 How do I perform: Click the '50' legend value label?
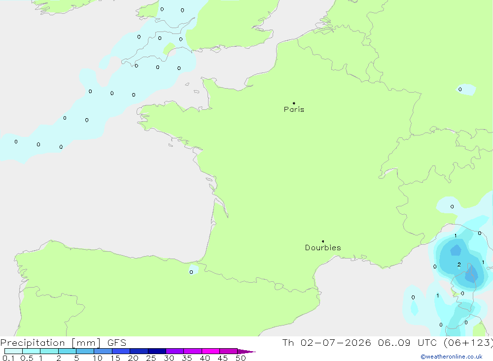click(x=241, y=358)
